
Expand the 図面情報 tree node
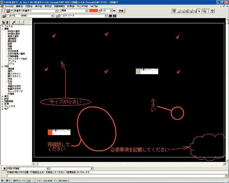[2, 101]
